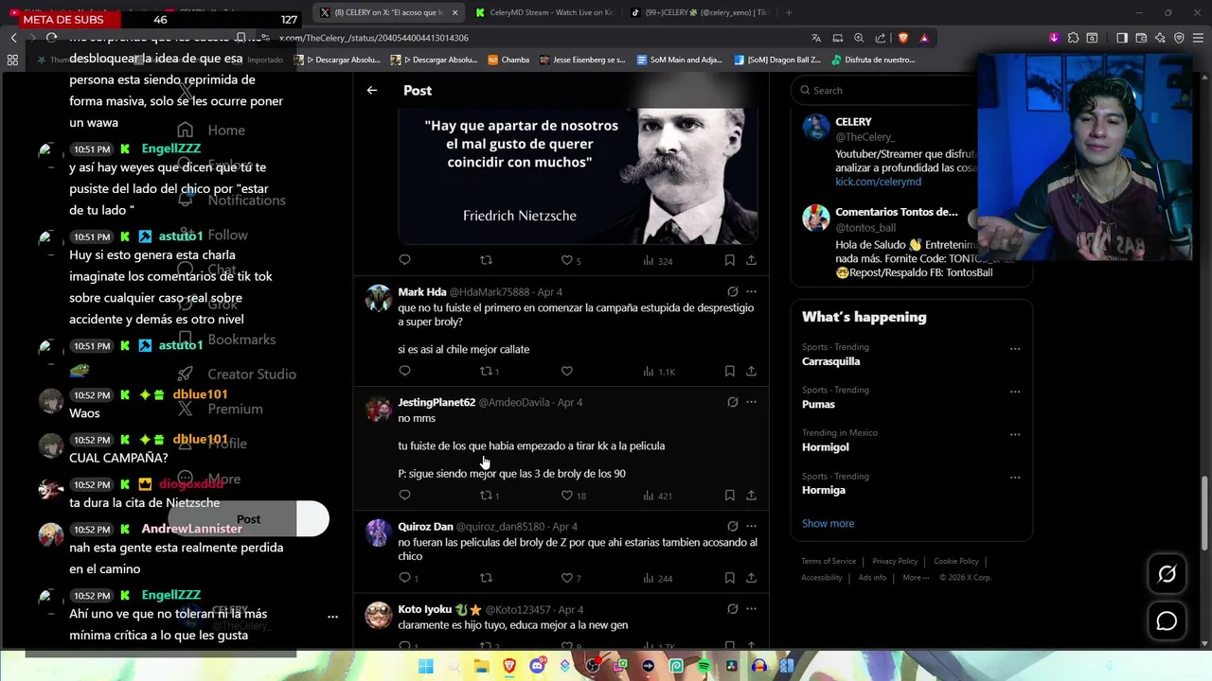Reply to JestingPlanet62's tweet
This screenshot has width=1212, height=681.
point(404,495)
